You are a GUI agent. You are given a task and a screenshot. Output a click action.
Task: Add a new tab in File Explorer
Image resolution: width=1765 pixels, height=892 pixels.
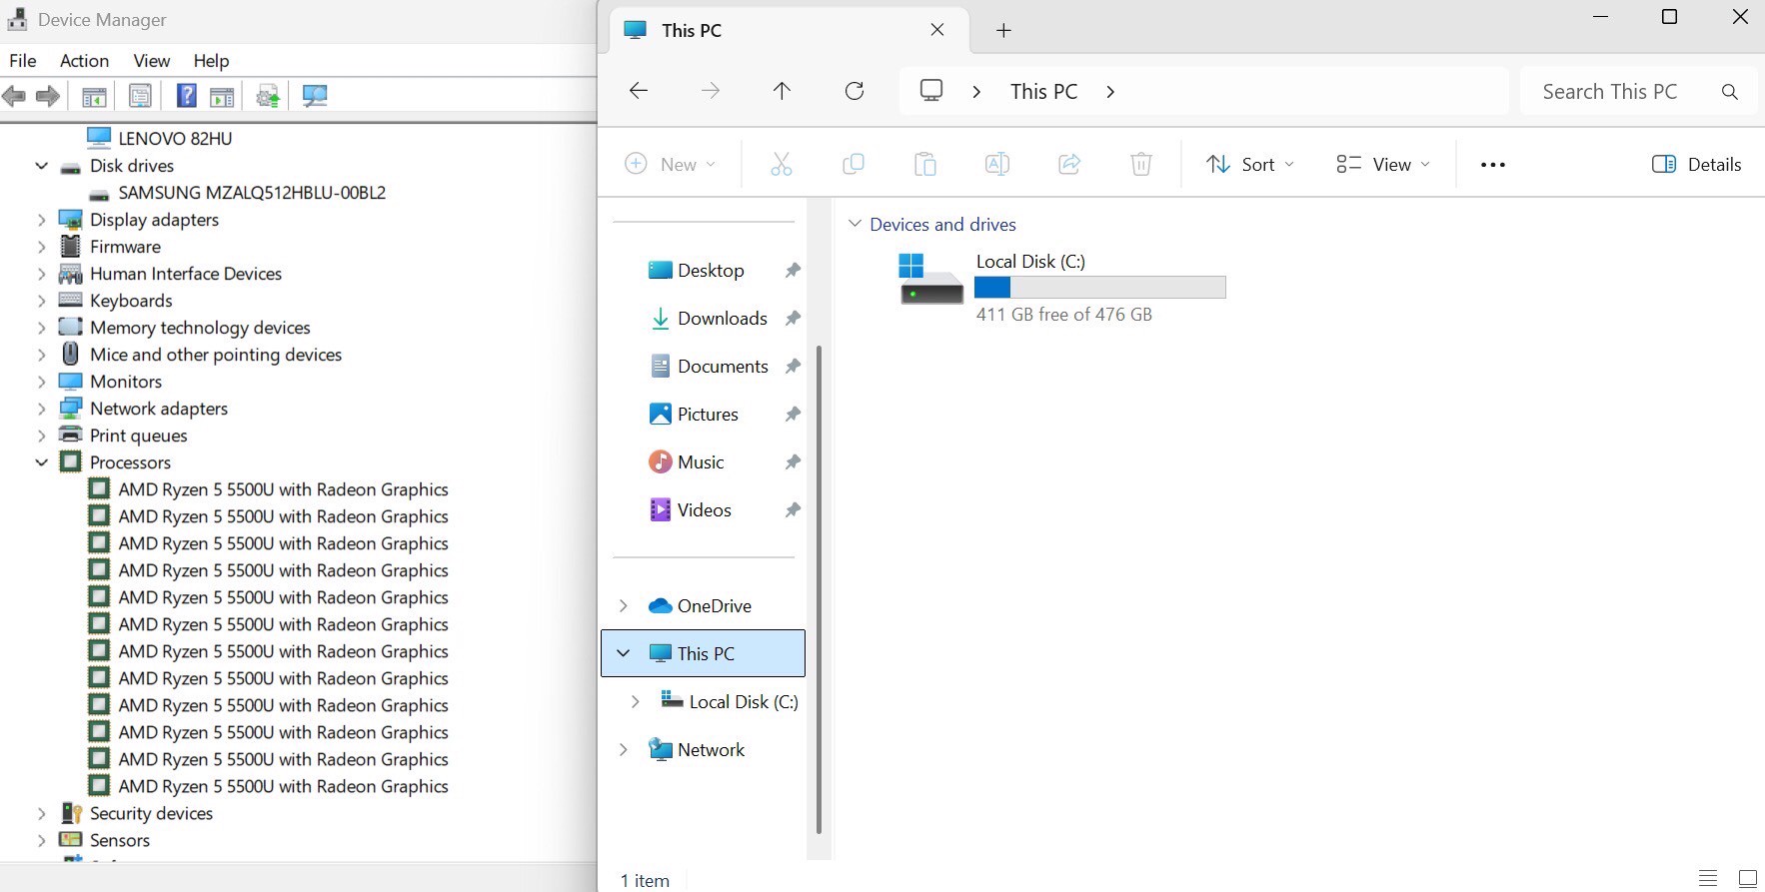pos(1003,31)
